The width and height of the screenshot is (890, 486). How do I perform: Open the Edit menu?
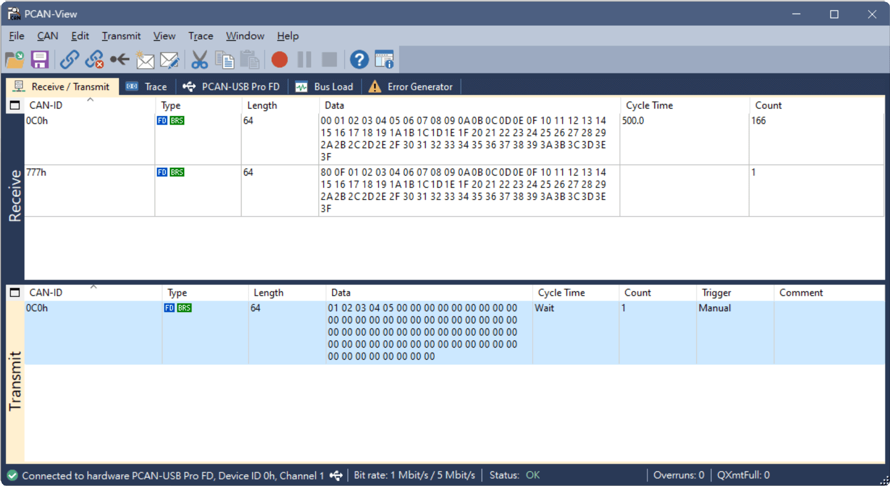click(x=80, y=36)
